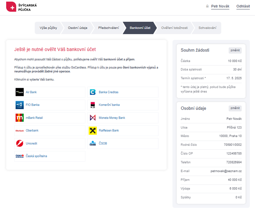Open Bankovní účet step
Viewport: 255px width, 212px height.
140,28
